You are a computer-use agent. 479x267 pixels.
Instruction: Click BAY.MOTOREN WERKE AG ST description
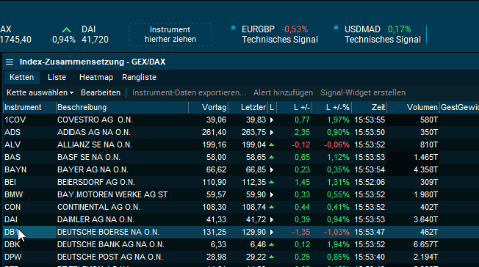tap(112, 194)
